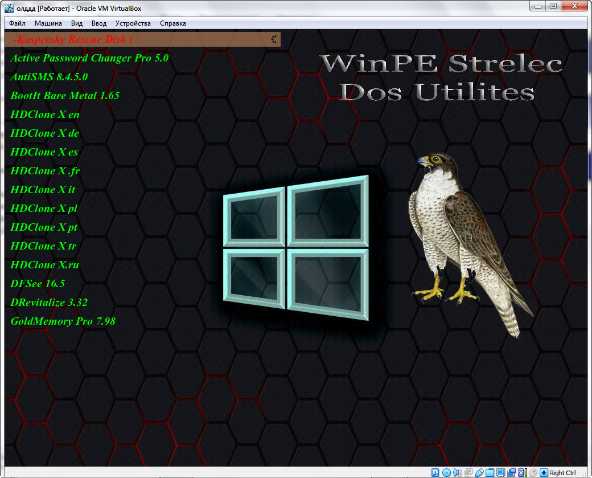Pick HDClone X.ru entry
The height and width of the screenshot is (478, 592).
[44, 265]
